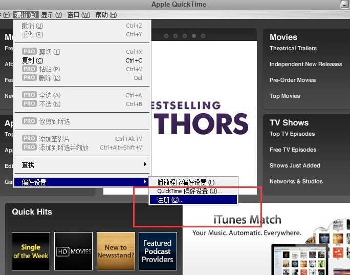This screenshot has height=275, width=350.
Task: Select the fifth carousel page dot
Action: click(203, 36)
